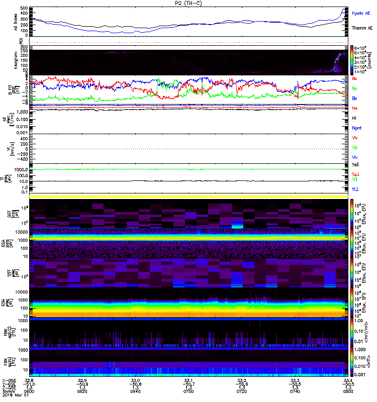377x402 pixels.
Task: Click the ESA electrons Eflux color bar
Action: [352, 303]
